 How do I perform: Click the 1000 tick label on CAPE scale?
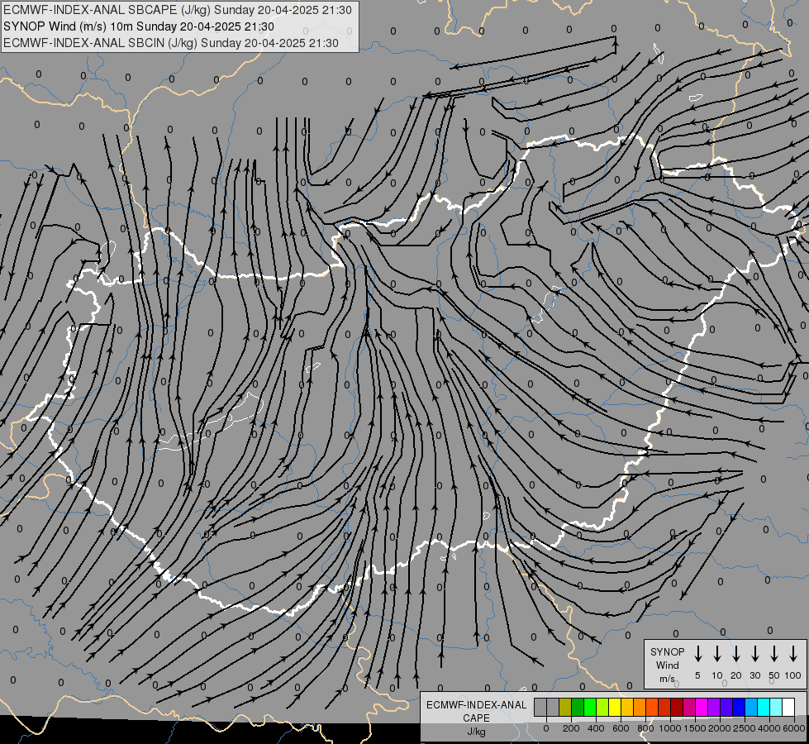(669, 728)
